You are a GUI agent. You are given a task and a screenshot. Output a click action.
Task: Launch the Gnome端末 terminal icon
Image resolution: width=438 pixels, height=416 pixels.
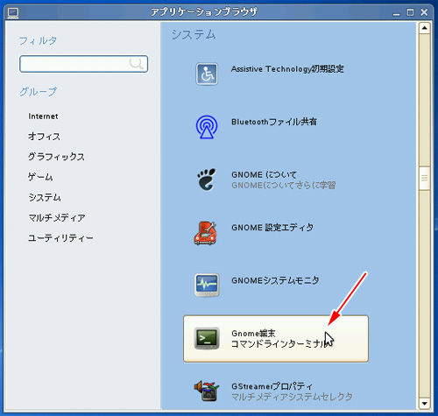pos(207,338)
